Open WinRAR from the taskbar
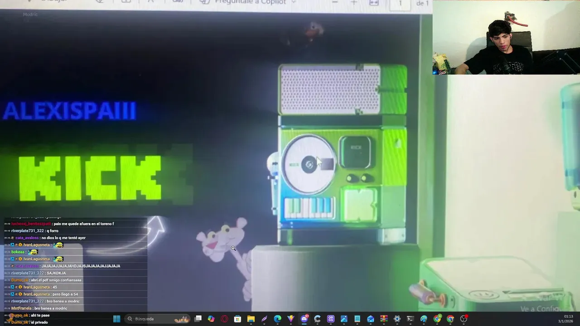 click(384, 319)
